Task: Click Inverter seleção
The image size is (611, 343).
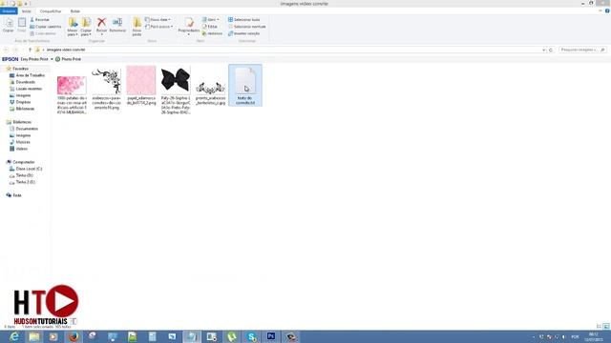Action: 244,33
